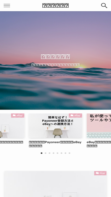Select the sixth carousel pagination dot
The height and width of the screenshot is (197, 111).
click(x=62, y=153)
